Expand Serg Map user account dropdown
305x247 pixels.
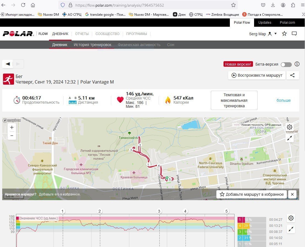click(x=263, y=34)
